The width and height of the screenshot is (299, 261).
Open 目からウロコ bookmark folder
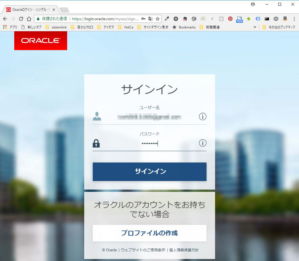pos(82,27)
